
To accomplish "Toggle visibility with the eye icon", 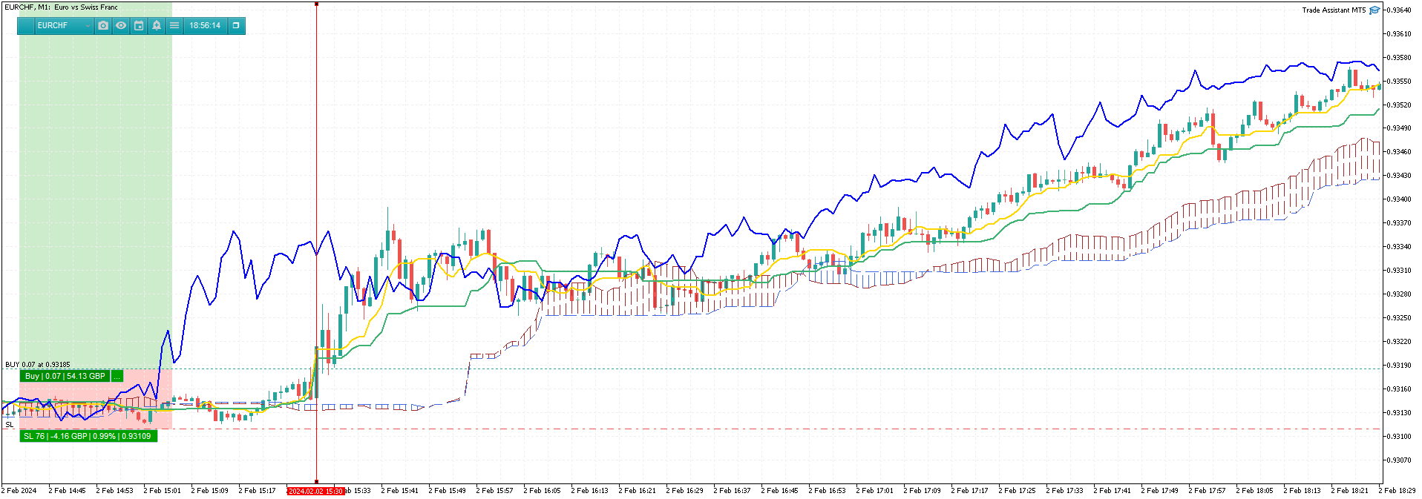I will point(121,25).
